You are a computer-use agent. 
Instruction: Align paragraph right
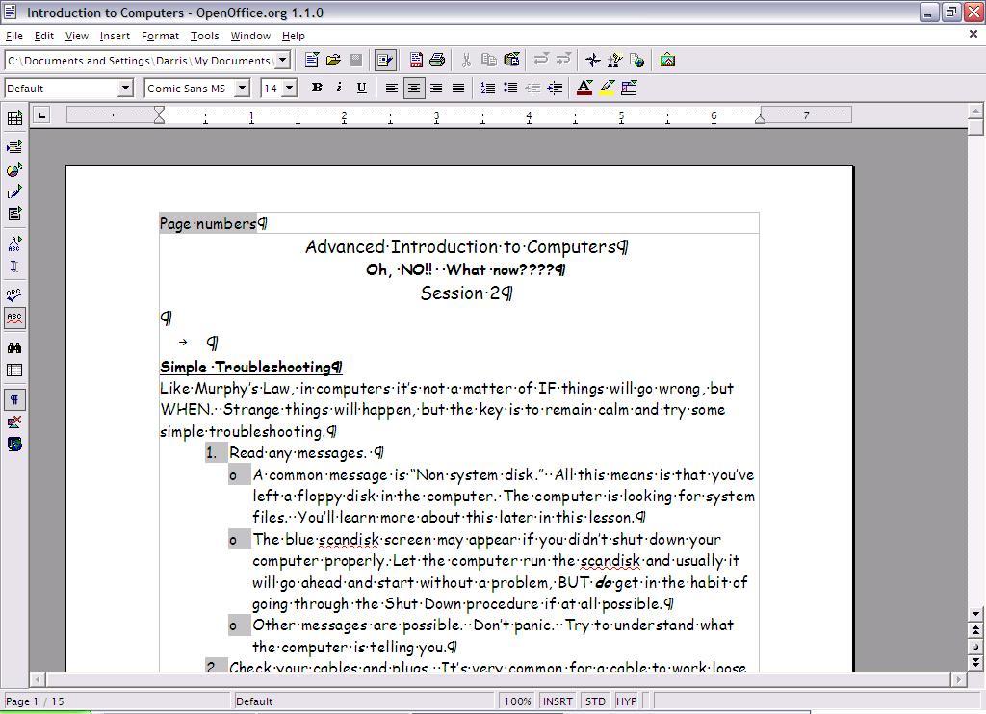[x=436, y=88]
